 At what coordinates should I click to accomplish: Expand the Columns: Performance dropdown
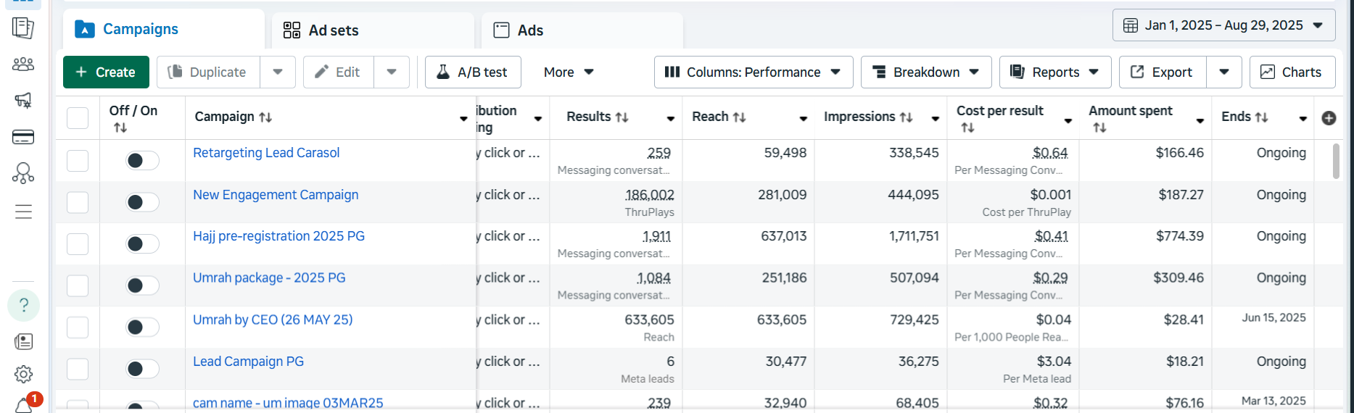click(x=753, y=72)
